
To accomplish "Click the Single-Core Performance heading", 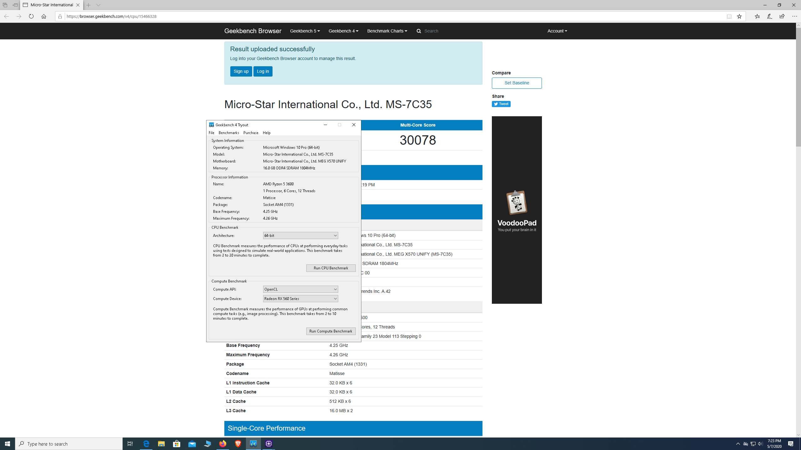I will (x=267, y=428).
